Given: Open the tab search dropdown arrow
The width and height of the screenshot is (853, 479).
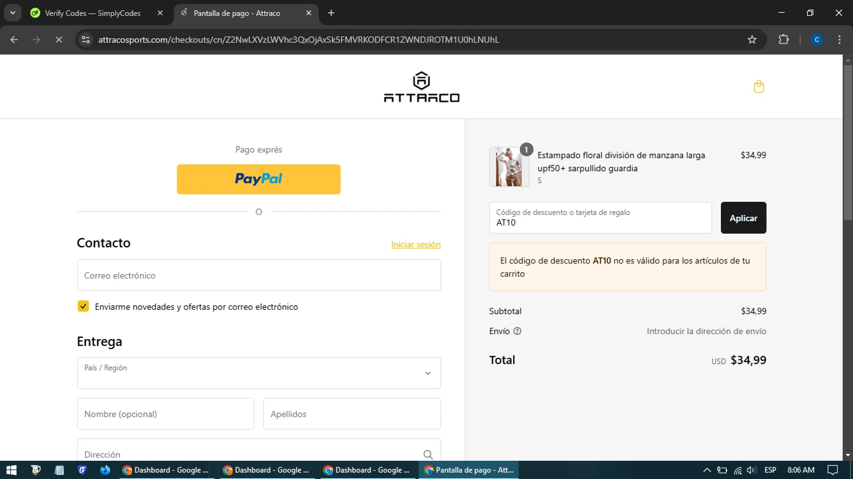Looking at the screenshot, I should tap(13, 13).
